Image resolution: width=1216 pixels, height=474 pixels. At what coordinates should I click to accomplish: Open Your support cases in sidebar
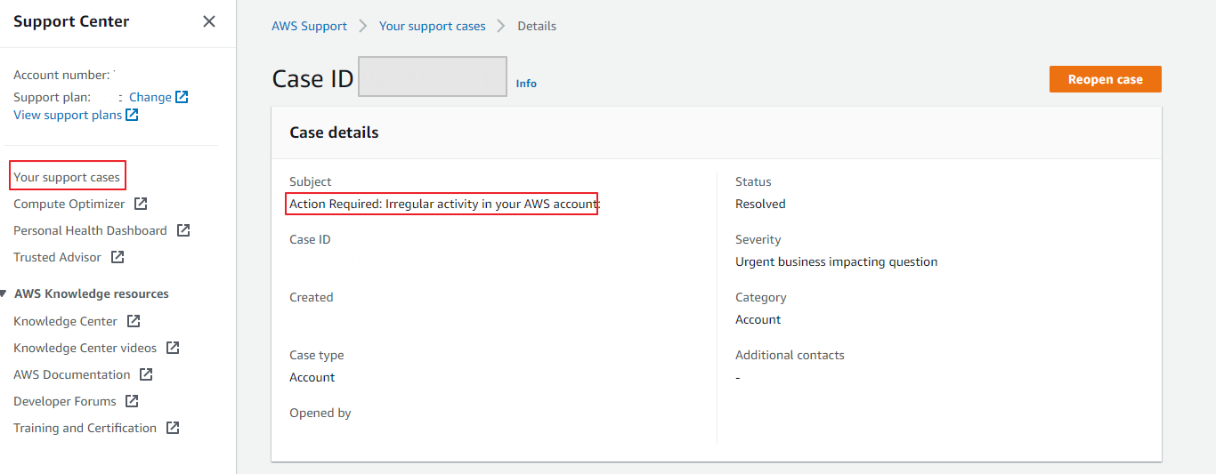coord(67,177)
